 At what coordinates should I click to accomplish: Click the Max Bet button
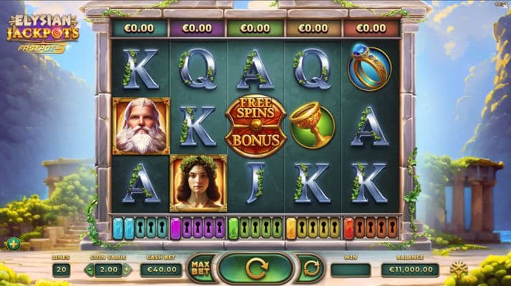[x=201, y=268]
